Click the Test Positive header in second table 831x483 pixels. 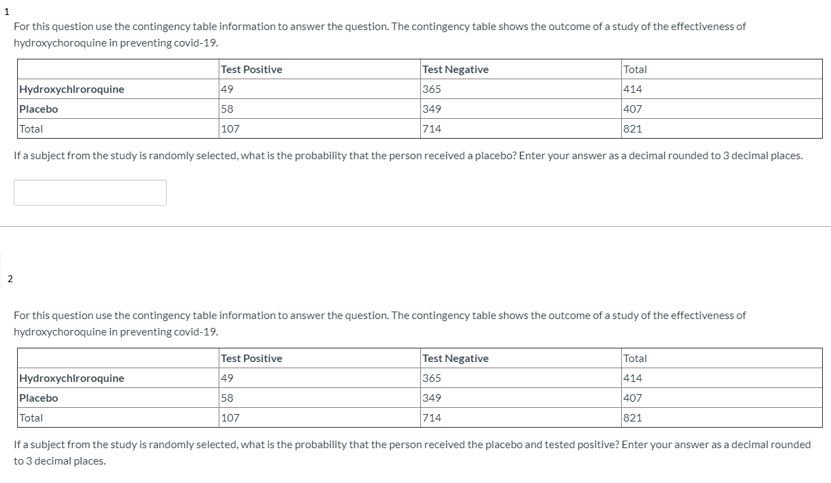click(250, 358)
